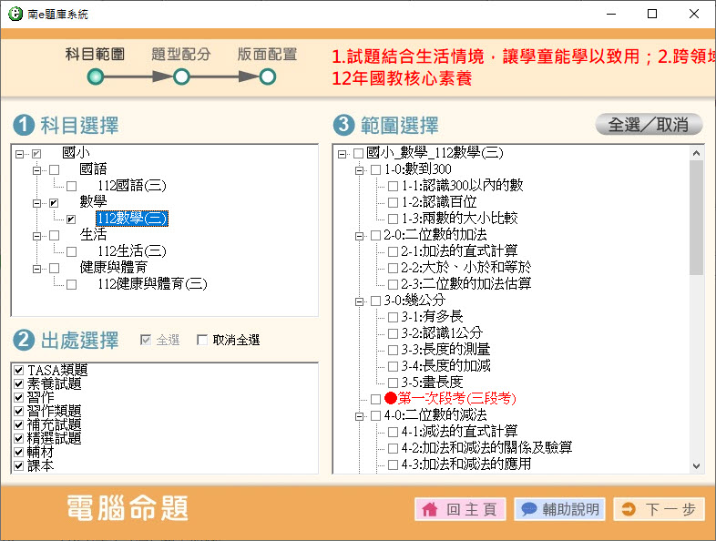
Task: Select 112生活(三) in subject tree
Action: [131, 251]
